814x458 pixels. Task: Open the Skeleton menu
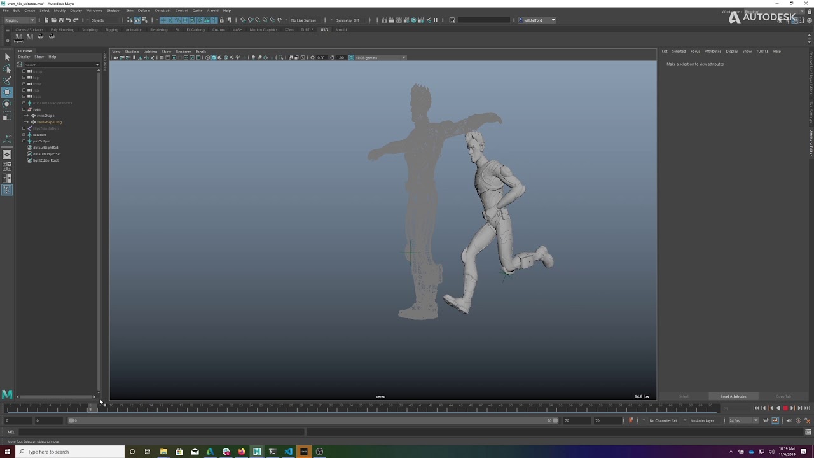114,11
